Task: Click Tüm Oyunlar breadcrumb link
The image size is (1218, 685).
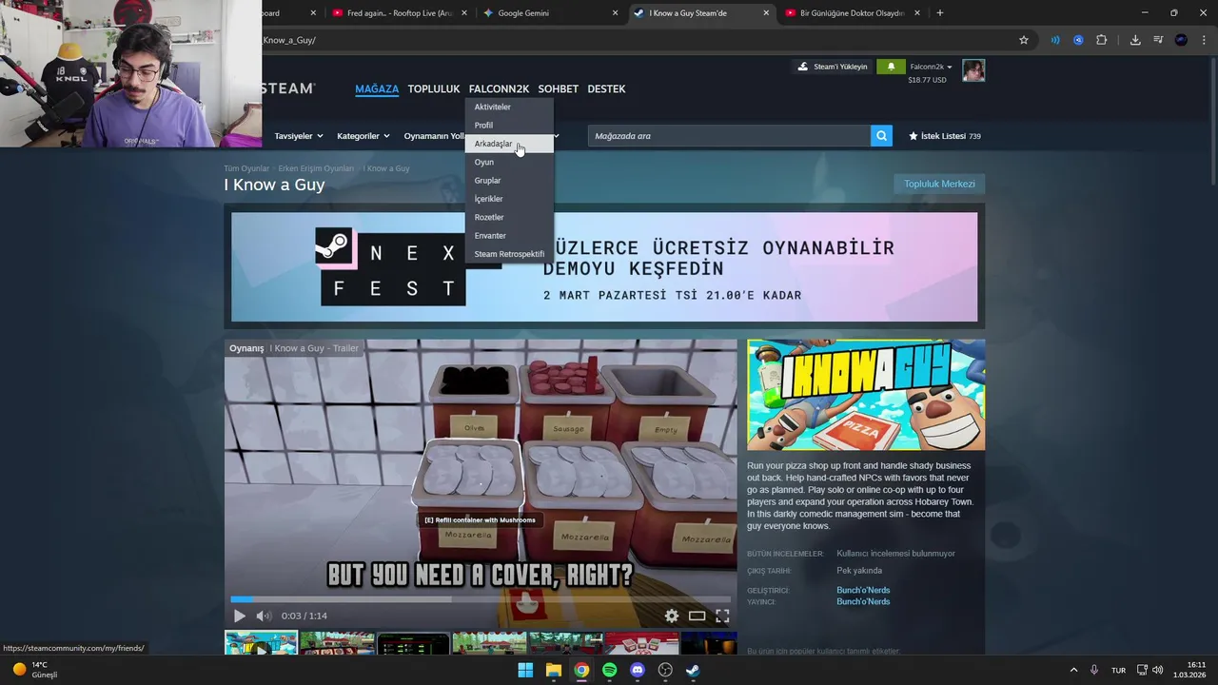Action: tap(246, 168)
